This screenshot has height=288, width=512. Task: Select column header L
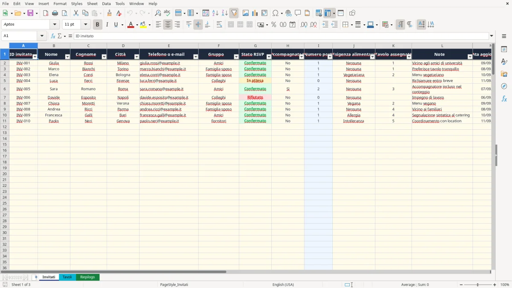click(x=442, y=46)
